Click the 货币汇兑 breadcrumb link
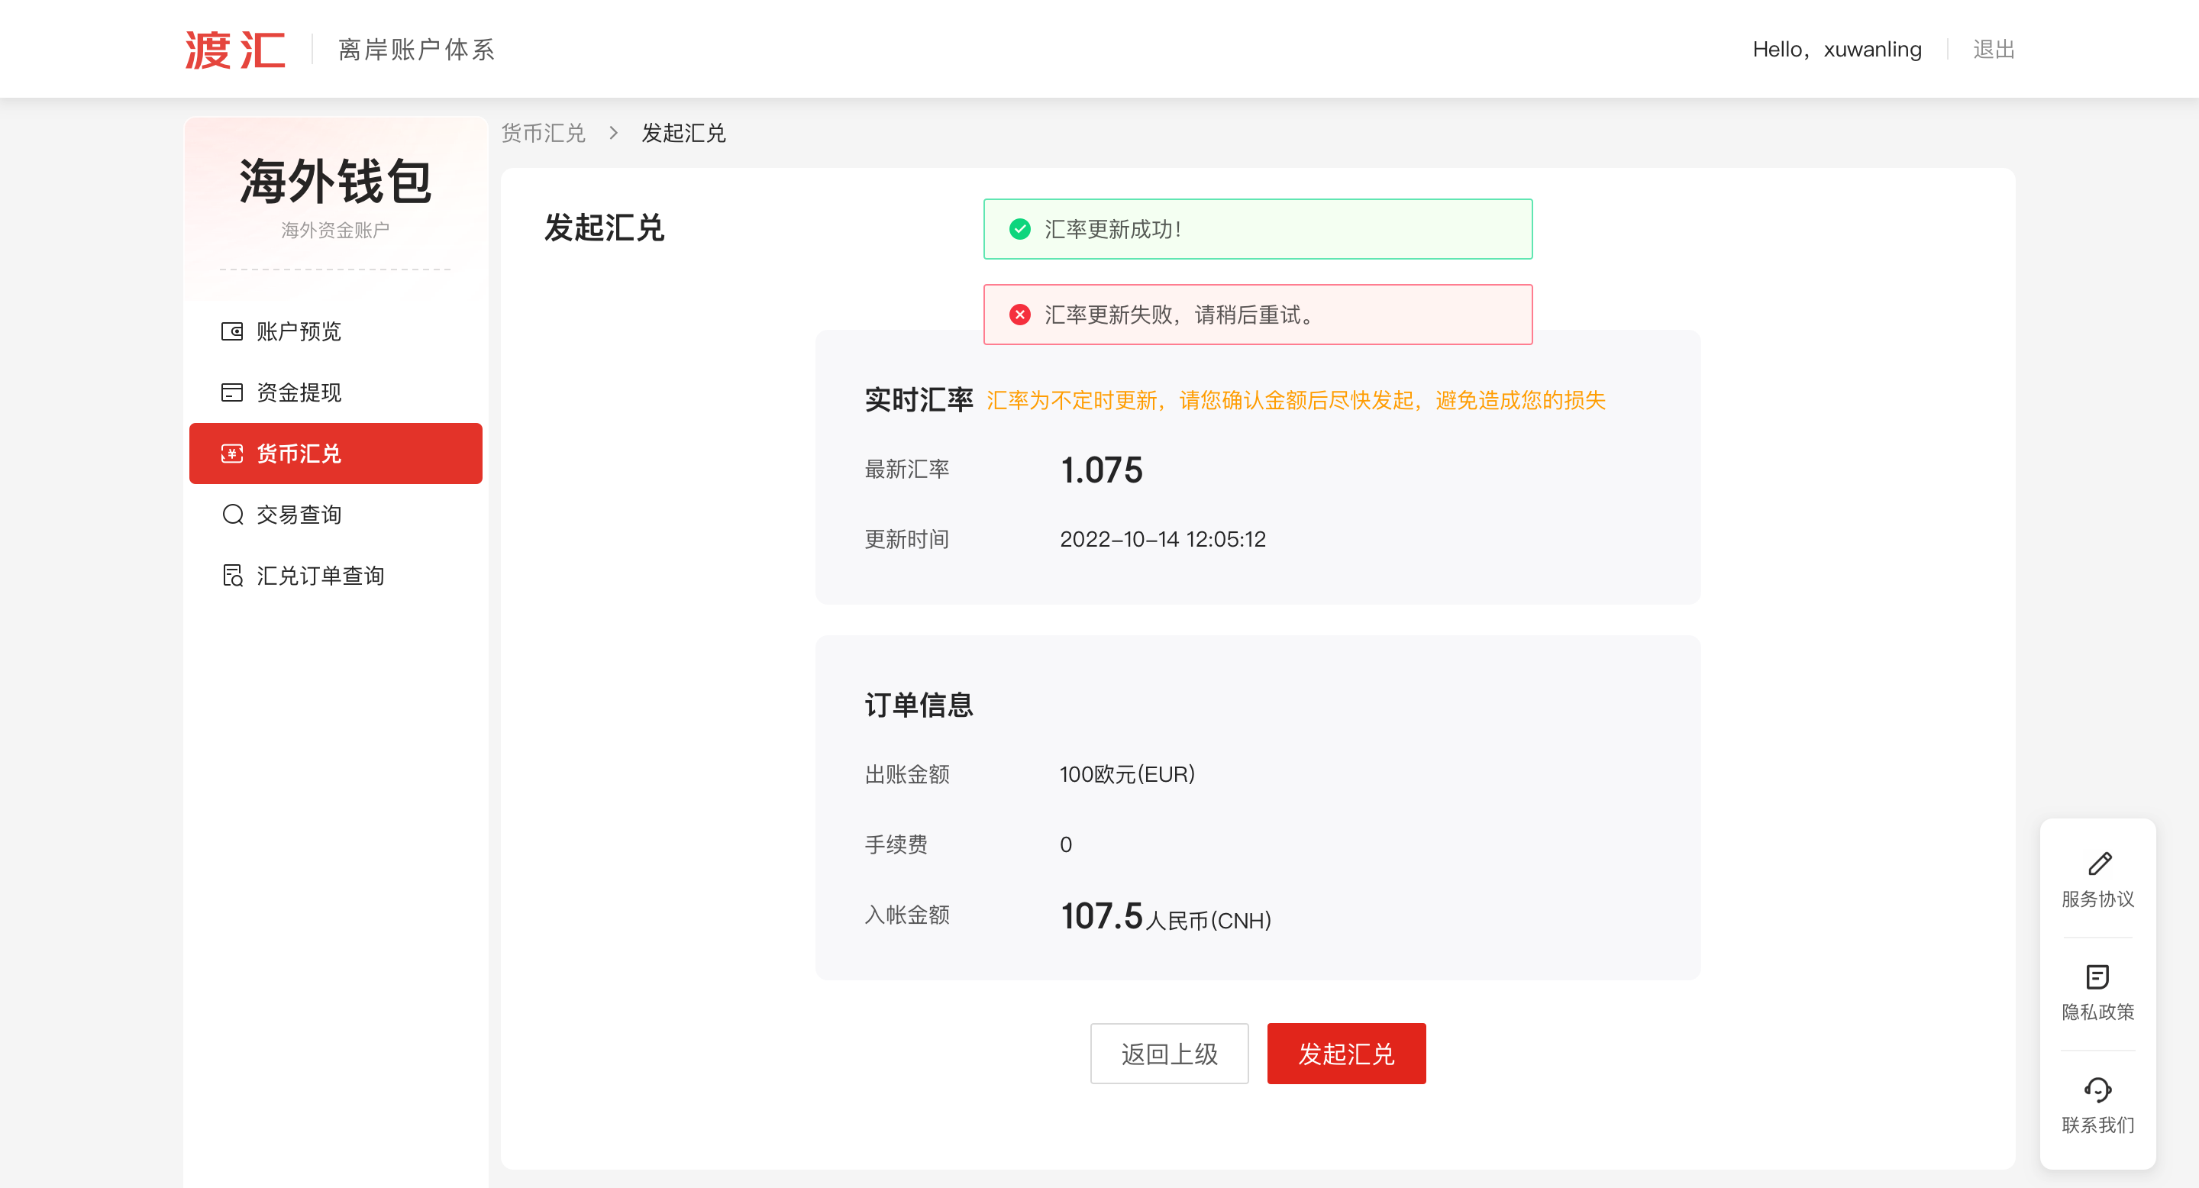 tap(543, 133)
